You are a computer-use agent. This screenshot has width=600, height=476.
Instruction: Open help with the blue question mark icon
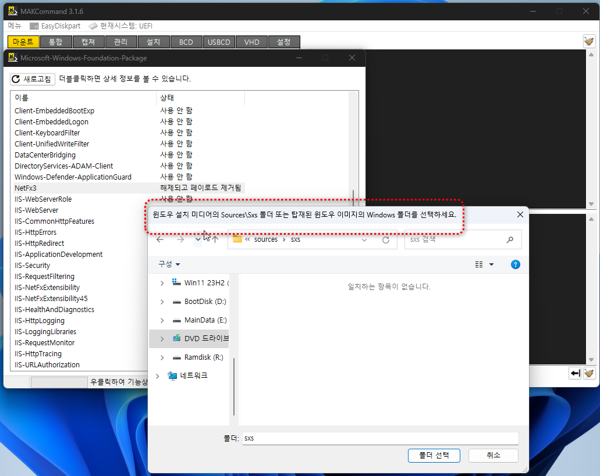(x=516, y=264)
